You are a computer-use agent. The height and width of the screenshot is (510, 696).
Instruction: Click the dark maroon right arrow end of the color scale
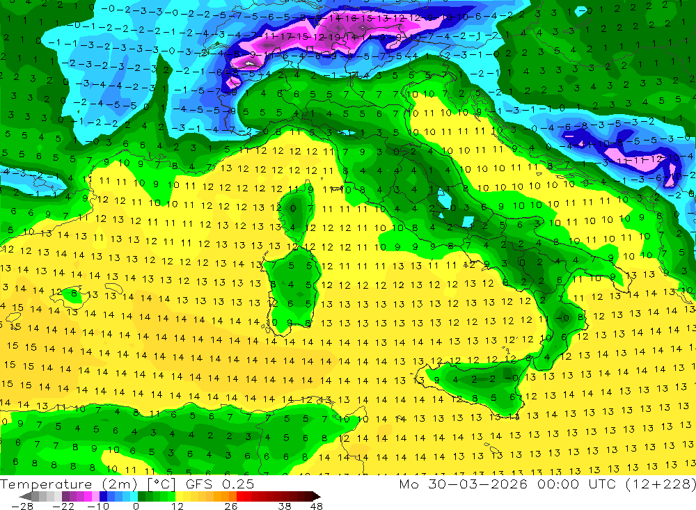(x=317, y=496)
